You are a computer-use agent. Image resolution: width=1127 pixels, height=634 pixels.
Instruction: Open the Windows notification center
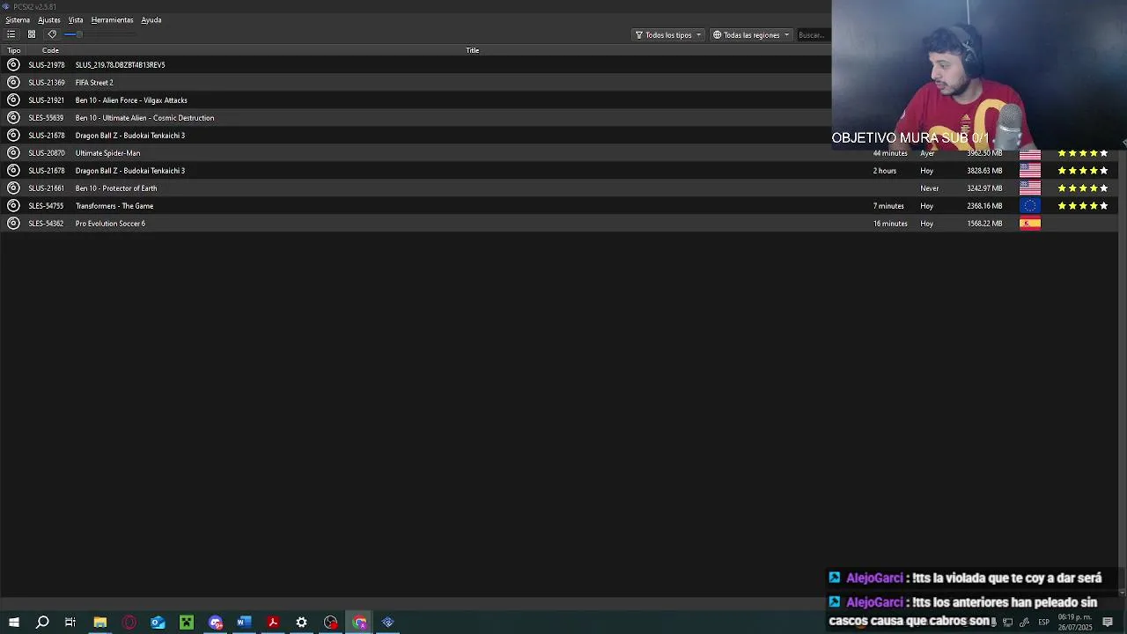click(1108, 623)
